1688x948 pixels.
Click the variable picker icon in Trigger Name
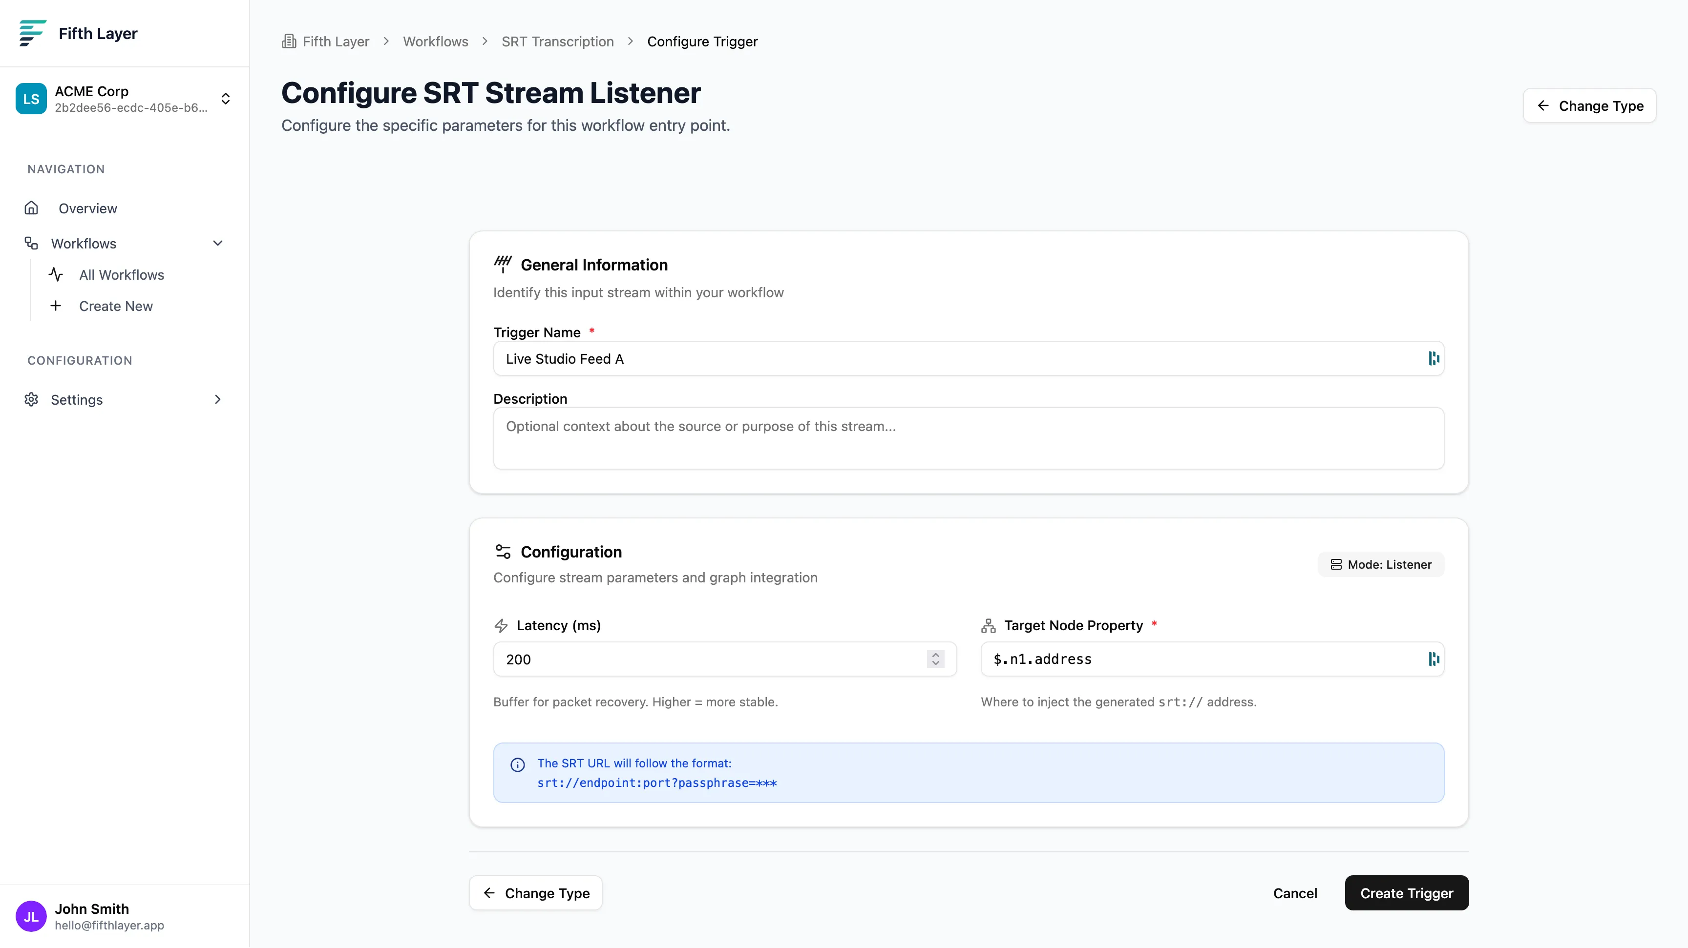pyautogui.click(x=1434, y=358)
